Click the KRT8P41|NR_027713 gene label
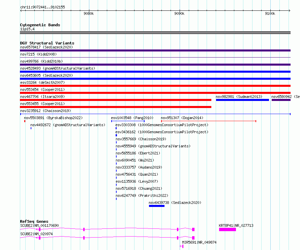300x250 pixels. click(x=236, y=225)
